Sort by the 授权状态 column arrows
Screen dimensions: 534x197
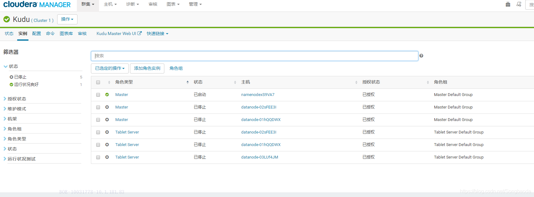428,82
